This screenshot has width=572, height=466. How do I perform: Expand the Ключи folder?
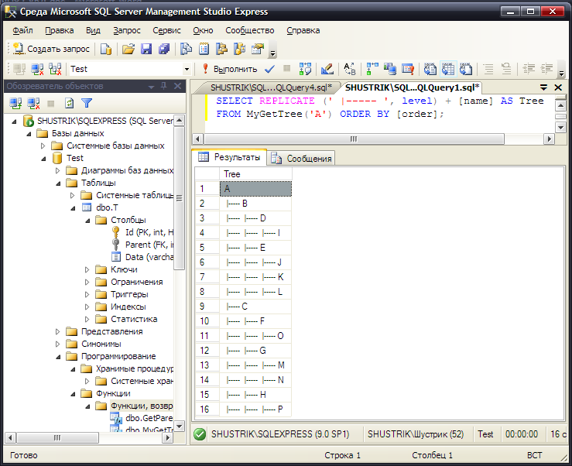tap(87, 269)
